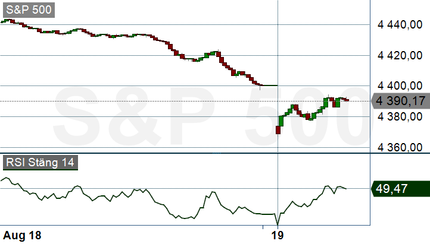
Task: Select the current price tag 4 390,17
Action: (400, 101)
